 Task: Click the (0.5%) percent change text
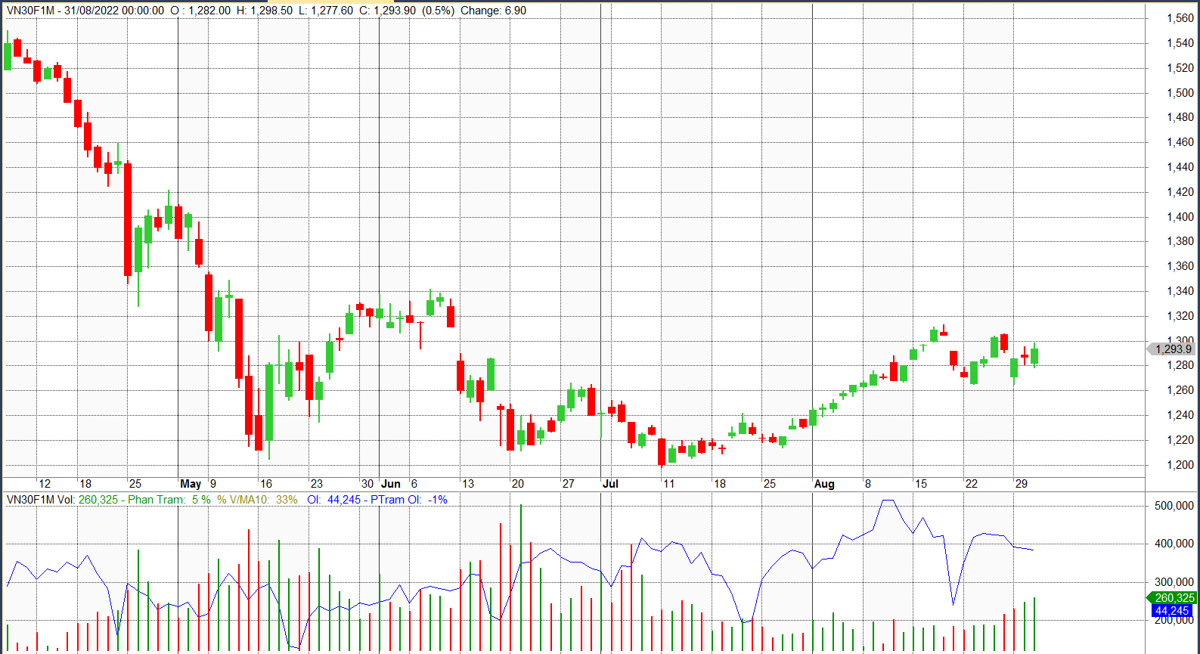[x=438, y=11]
